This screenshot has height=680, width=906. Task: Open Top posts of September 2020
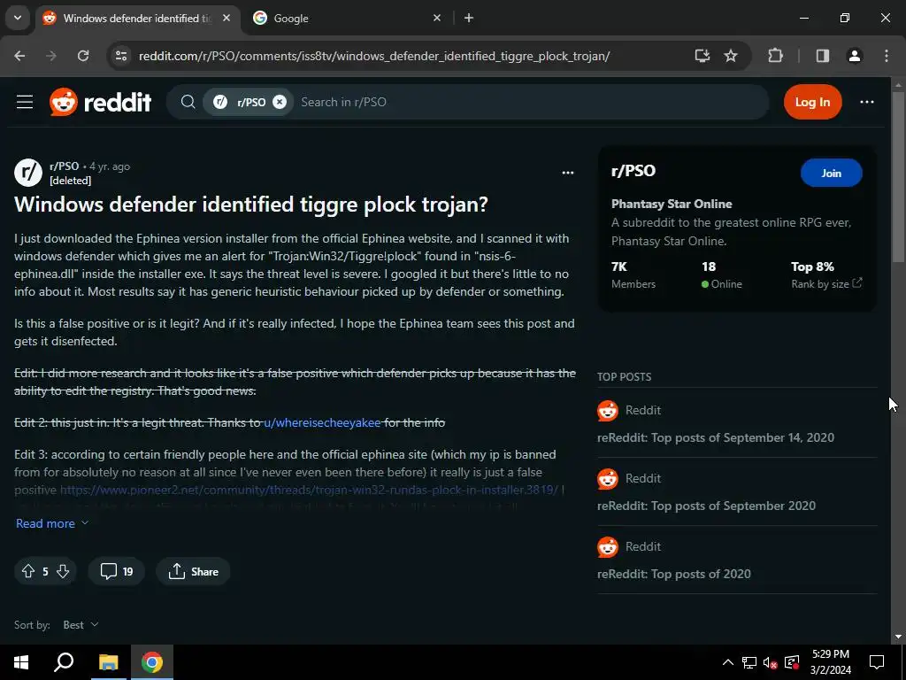pos(706,506)
